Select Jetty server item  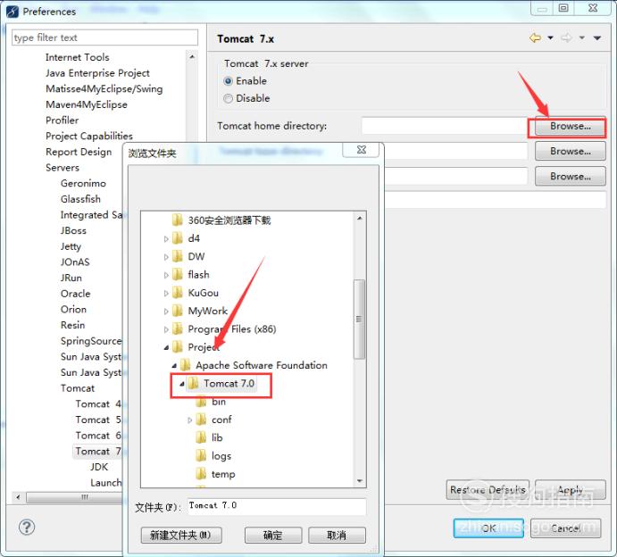pyautogui.click(x=71, y=246)
